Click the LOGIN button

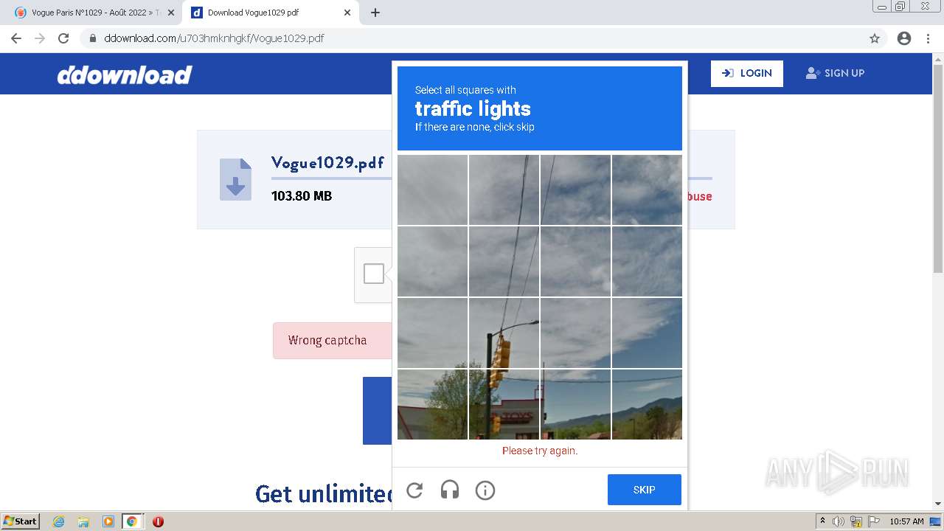(x=747, y=73)
